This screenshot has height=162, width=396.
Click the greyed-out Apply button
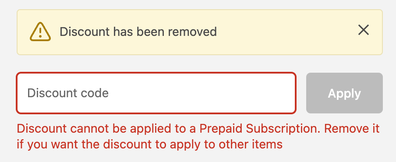344,93
